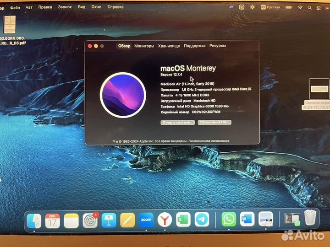
Task: Switch to the Поддержка tab
Action: 194,46
